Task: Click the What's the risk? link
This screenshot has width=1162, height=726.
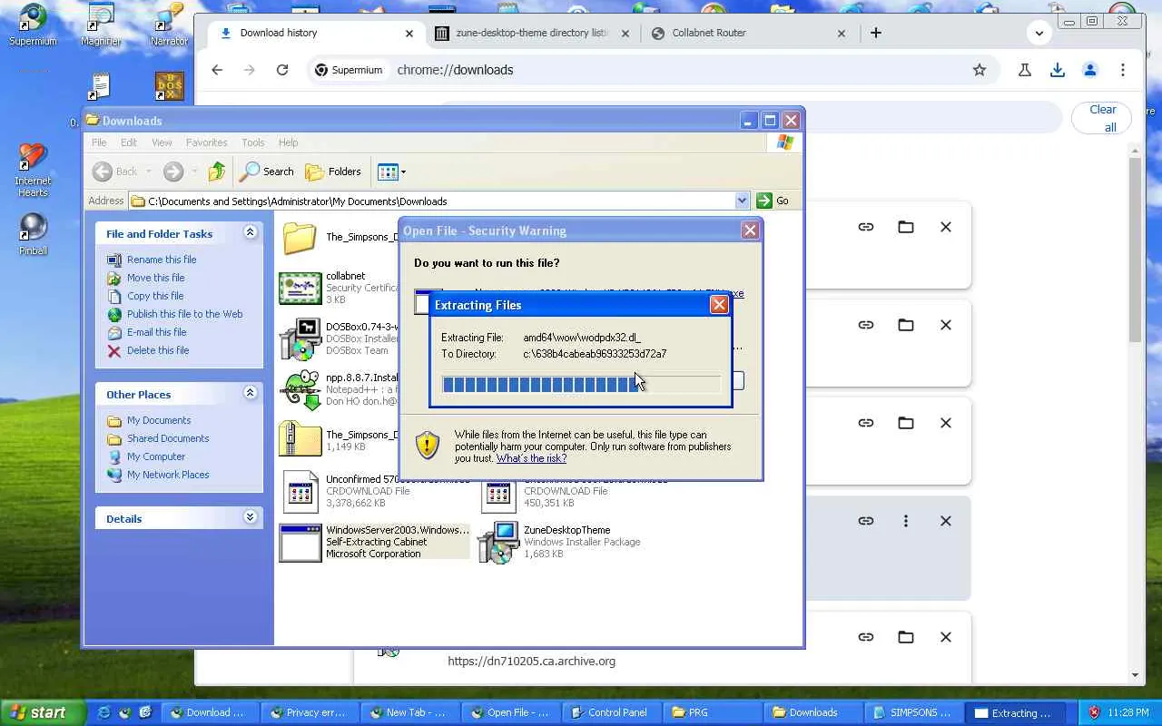Action: 531,458
